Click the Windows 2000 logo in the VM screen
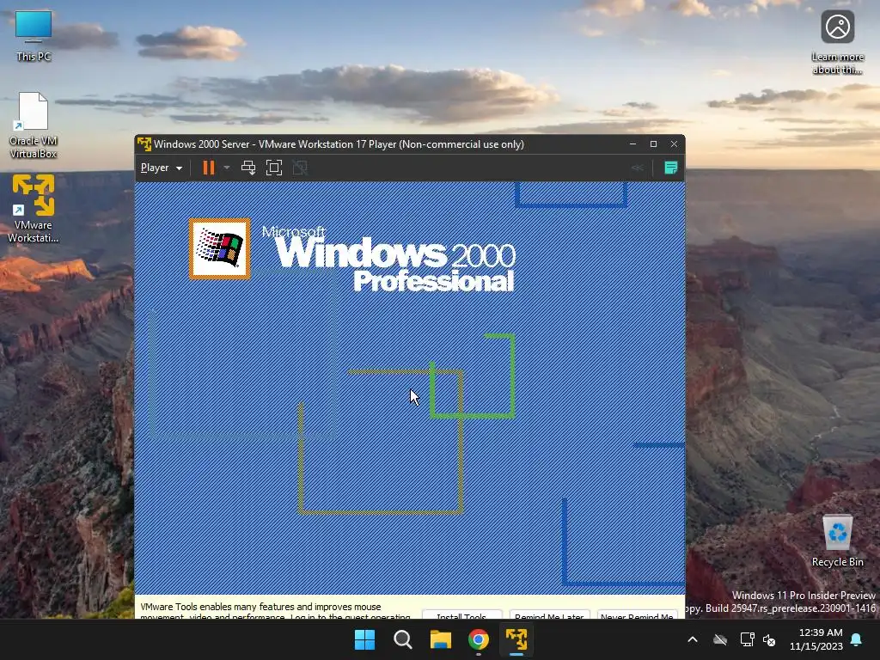Viewport: 880px width, 660px height. click(x=220, y=248)
